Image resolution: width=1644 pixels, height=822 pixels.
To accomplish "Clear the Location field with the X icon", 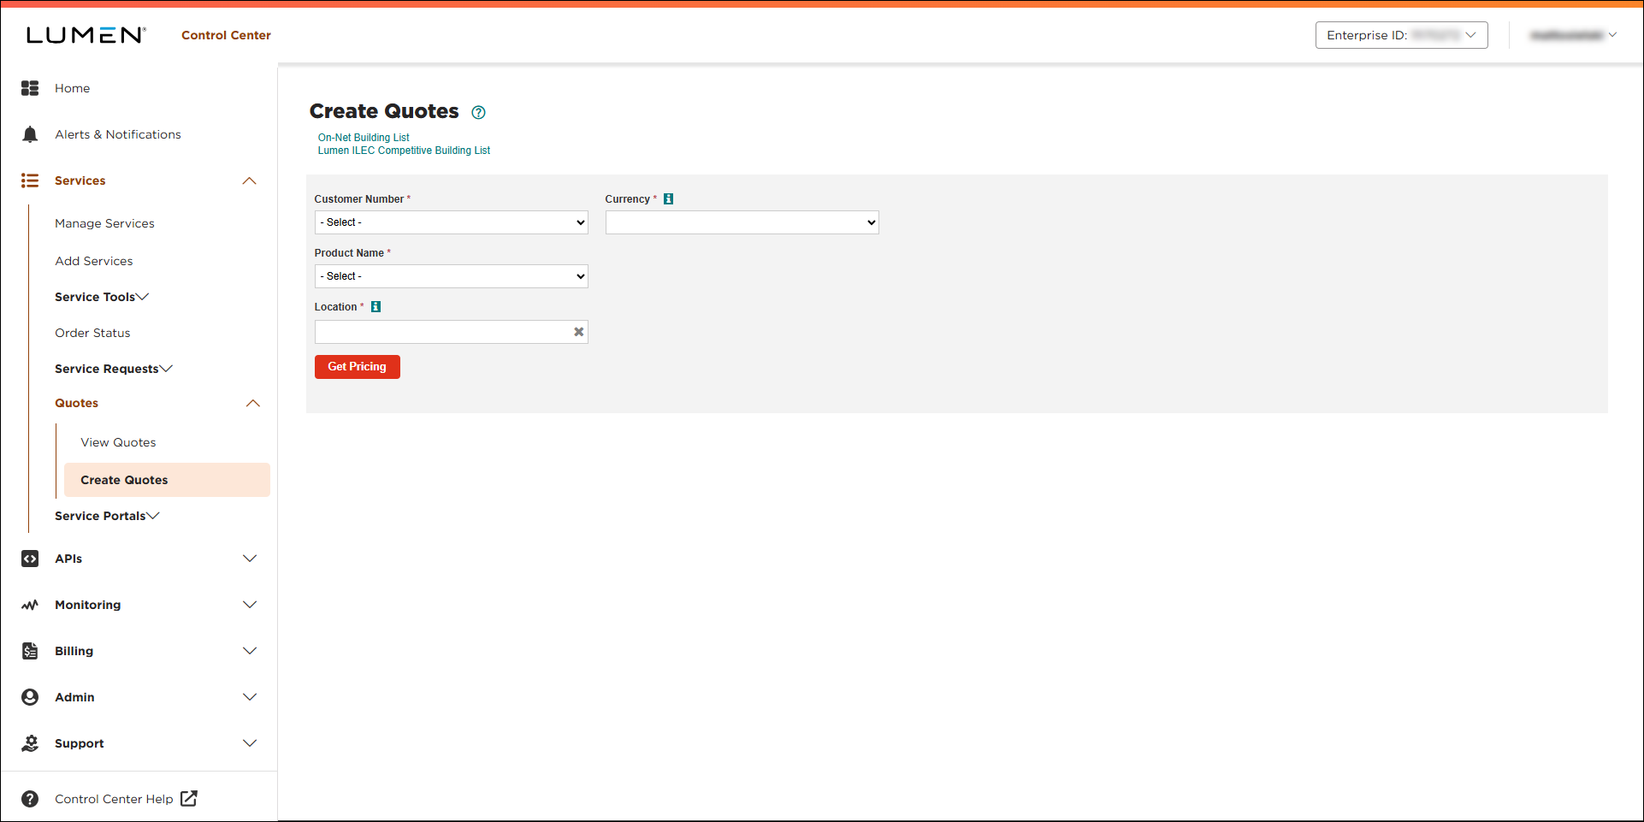I will tap(579, 332).
